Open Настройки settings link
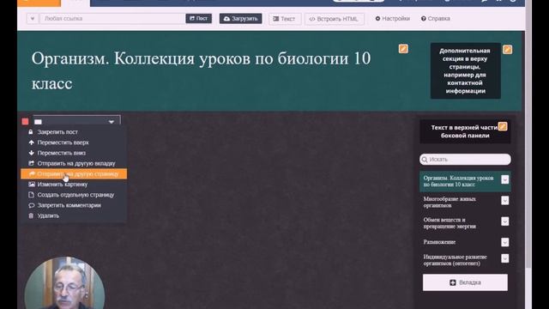 393,19
